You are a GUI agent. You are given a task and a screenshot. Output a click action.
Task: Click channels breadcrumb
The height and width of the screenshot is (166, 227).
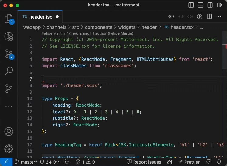point(57,27)
